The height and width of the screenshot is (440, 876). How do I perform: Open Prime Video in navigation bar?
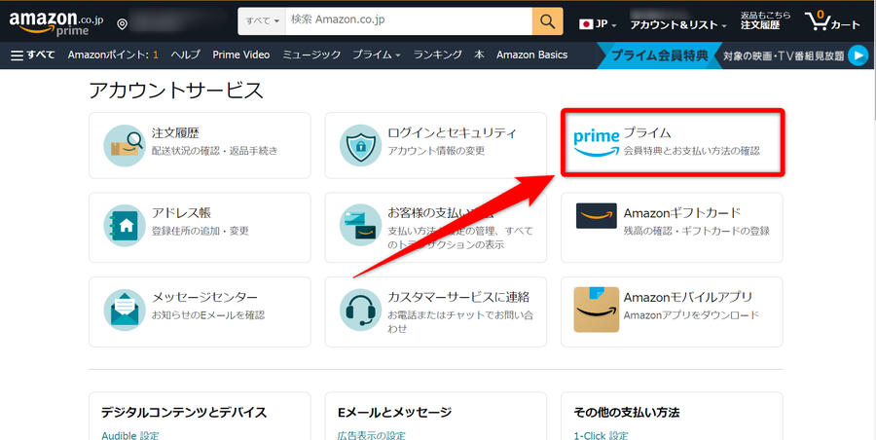pyautogui.click(x=240, y=55)
